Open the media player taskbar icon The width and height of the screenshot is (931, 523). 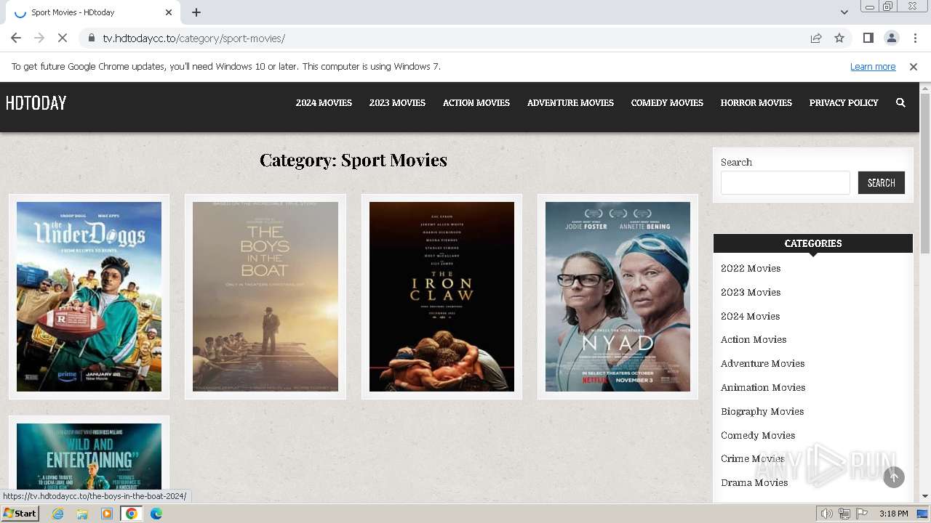point(107,514)
